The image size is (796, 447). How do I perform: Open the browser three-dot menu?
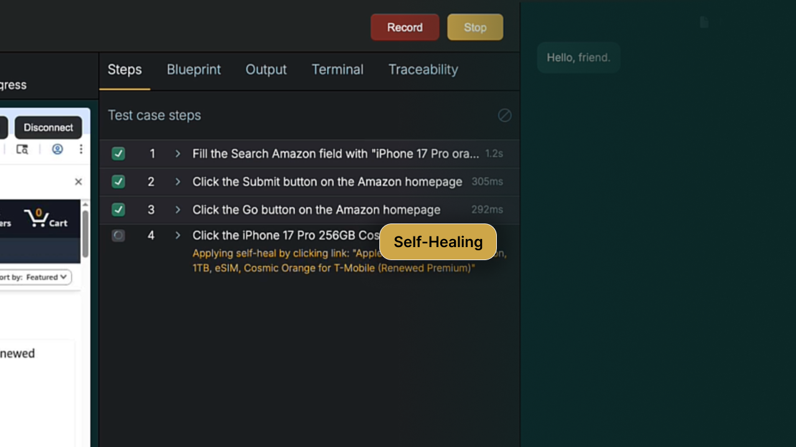[x=81, y=149]
